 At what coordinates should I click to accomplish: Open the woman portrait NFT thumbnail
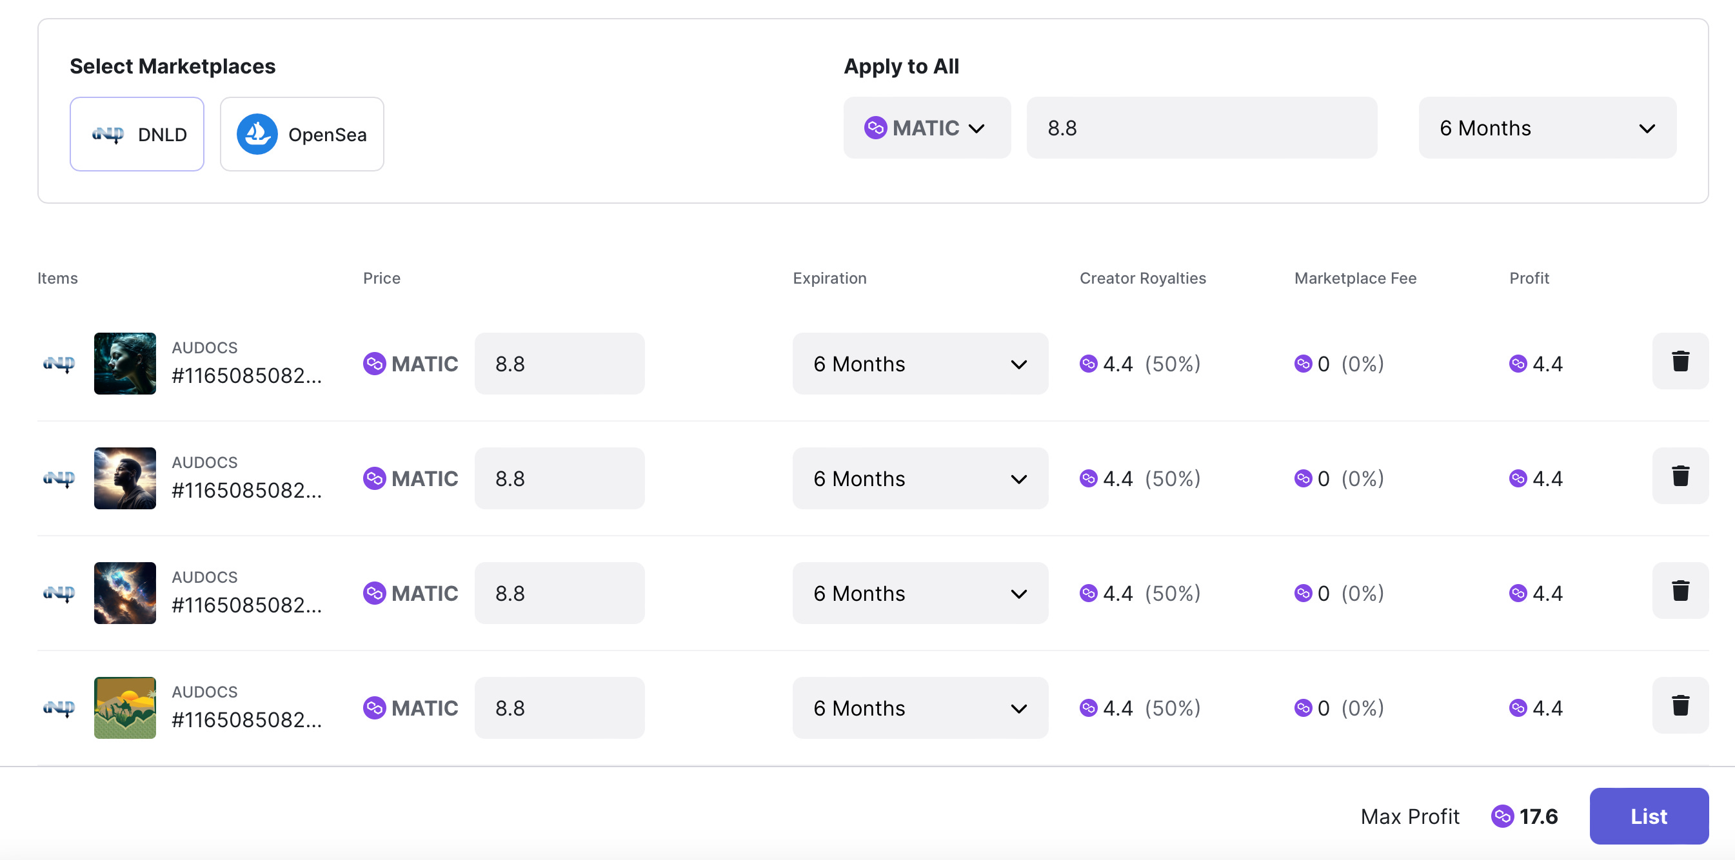(x=124, y=364)
